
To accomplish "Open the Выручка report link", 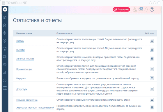I will coord(21,78).
